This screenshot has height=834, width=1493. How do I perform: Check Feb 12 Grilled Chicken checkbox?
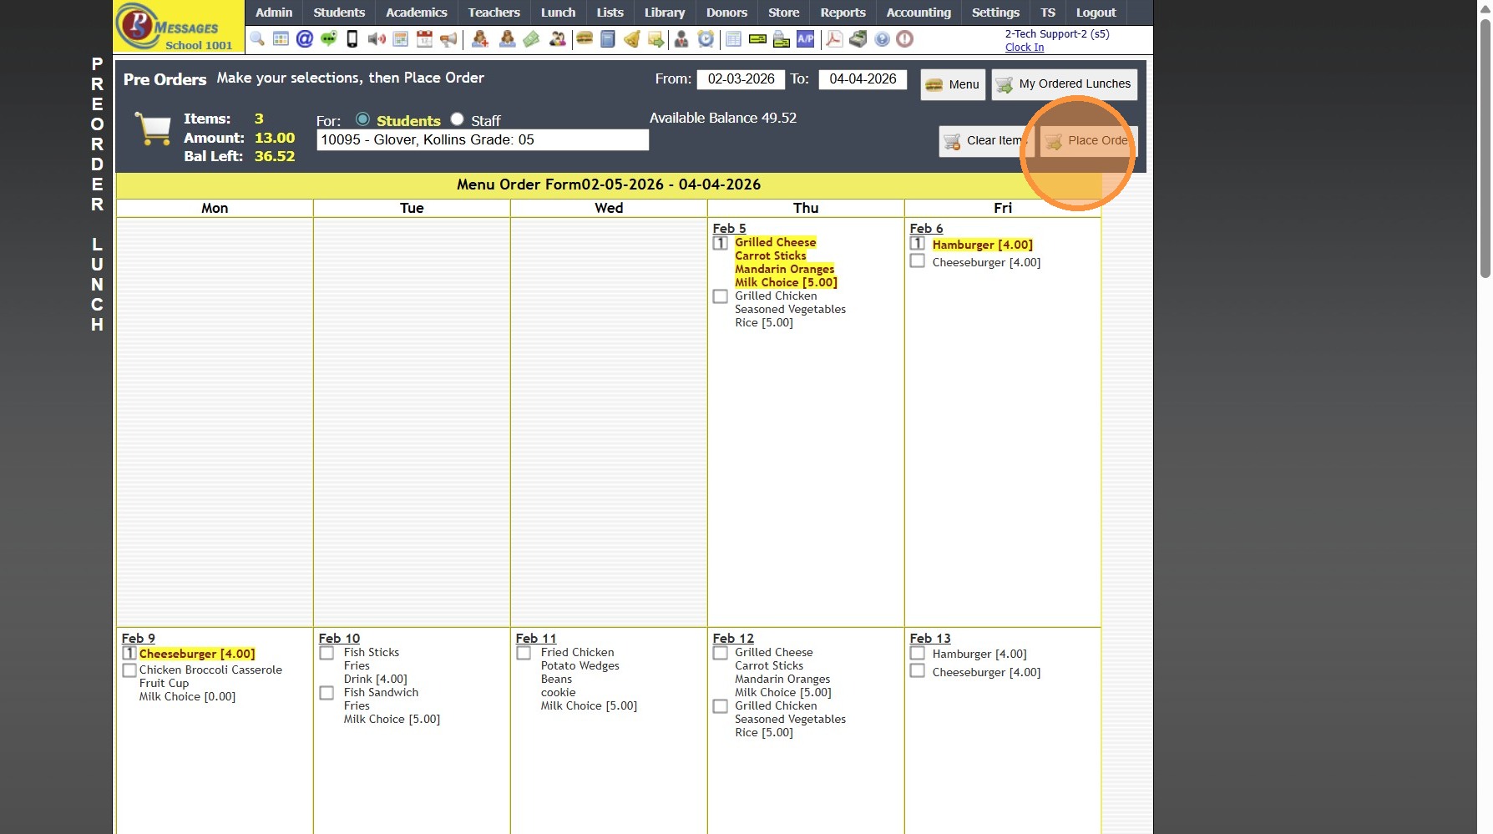coord(720,706)
